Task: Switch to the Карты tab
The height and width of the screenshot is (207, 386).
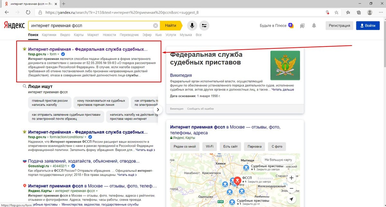Action: tap(78, 35)
